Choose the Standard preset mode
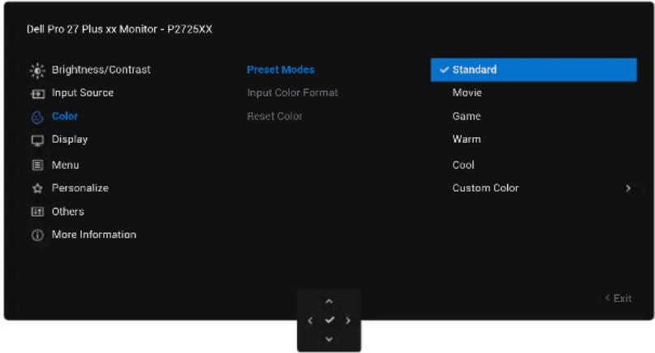The width and height of the screenshot is (655, 353). point(533,70)
